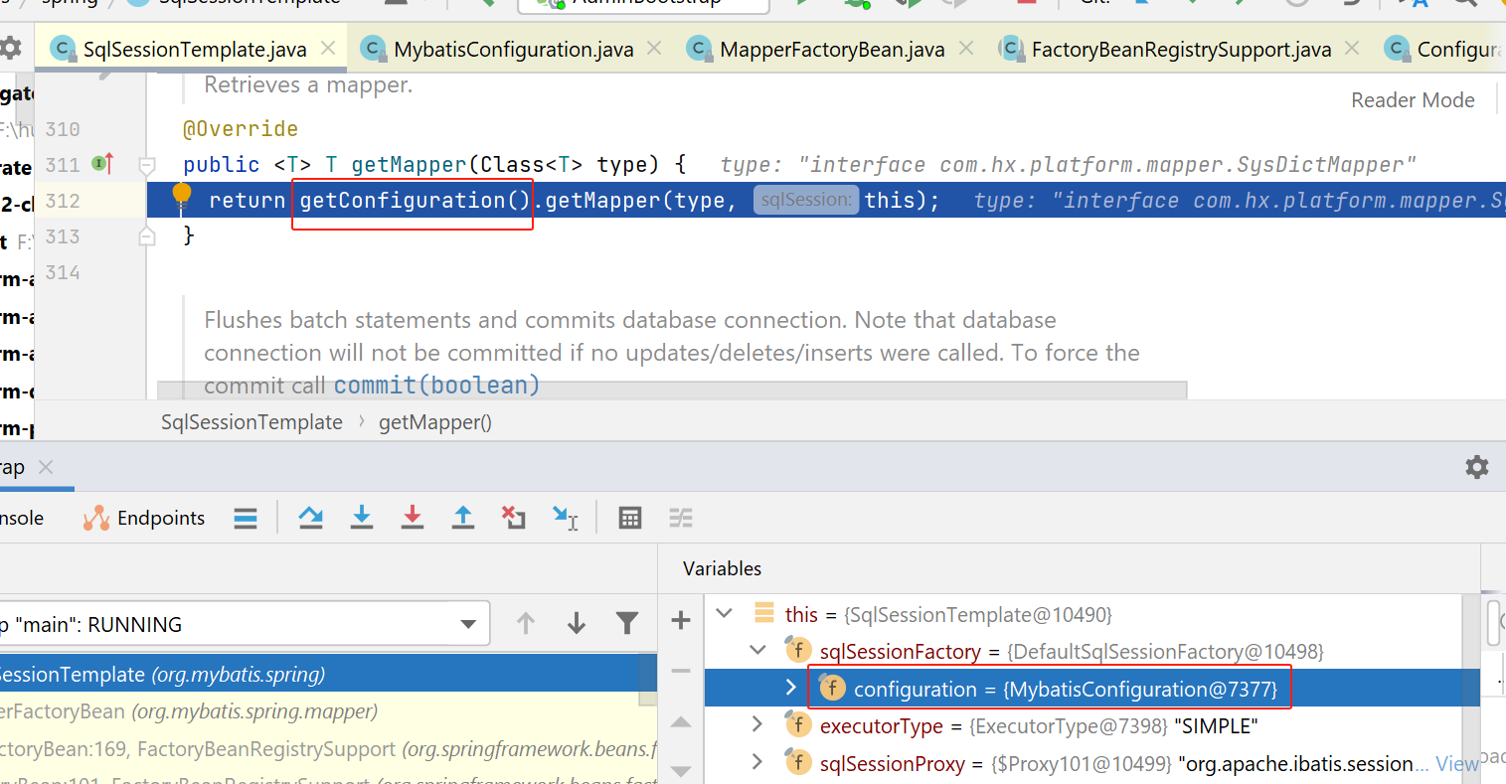1506x784 pixels.
Task: Open the Endpoints tab
Action: click(145, 518)
